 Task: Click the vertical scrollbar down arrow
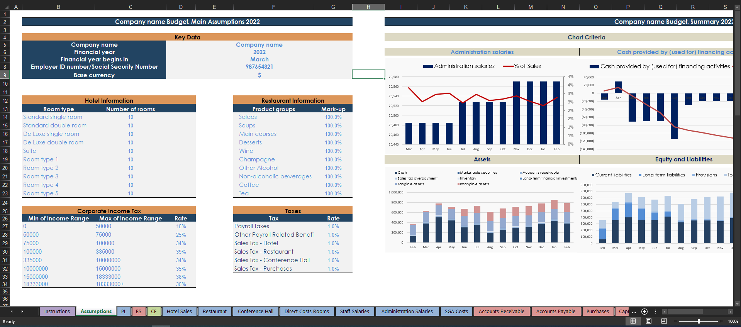tap(737, 304)
